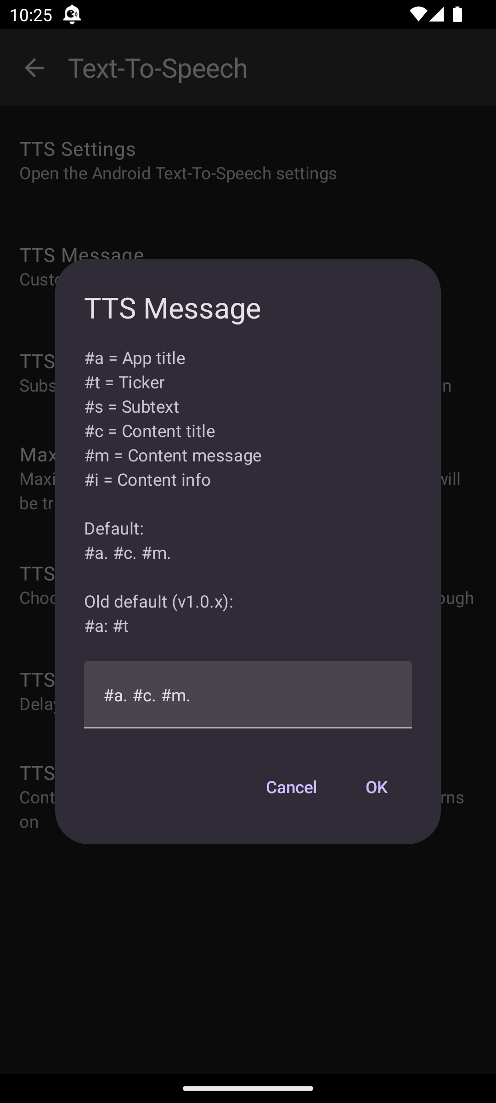Tap the battery status icon
Screen dimensions: 496x1103
pos(457,15)
